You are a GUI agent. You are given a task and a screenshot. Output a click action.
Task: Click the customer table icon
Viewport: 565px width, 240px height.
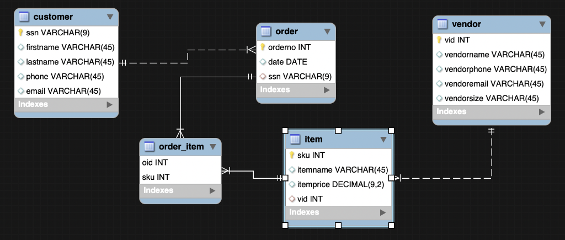point(23,17)
